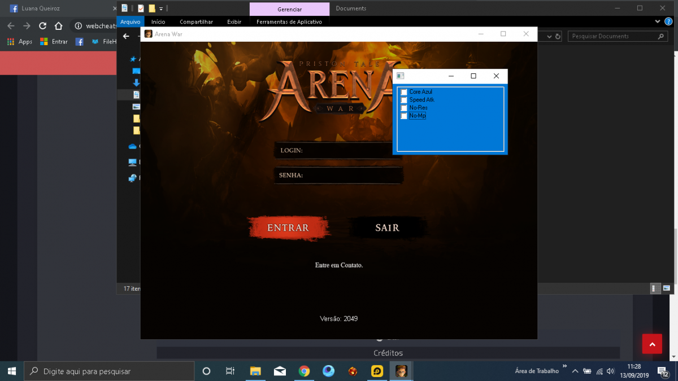Focus the LOGIN input field

click(x=338, y=150)
